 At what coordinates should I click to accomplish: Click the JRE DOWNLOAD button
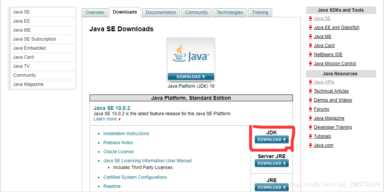(x=272, y=187)
